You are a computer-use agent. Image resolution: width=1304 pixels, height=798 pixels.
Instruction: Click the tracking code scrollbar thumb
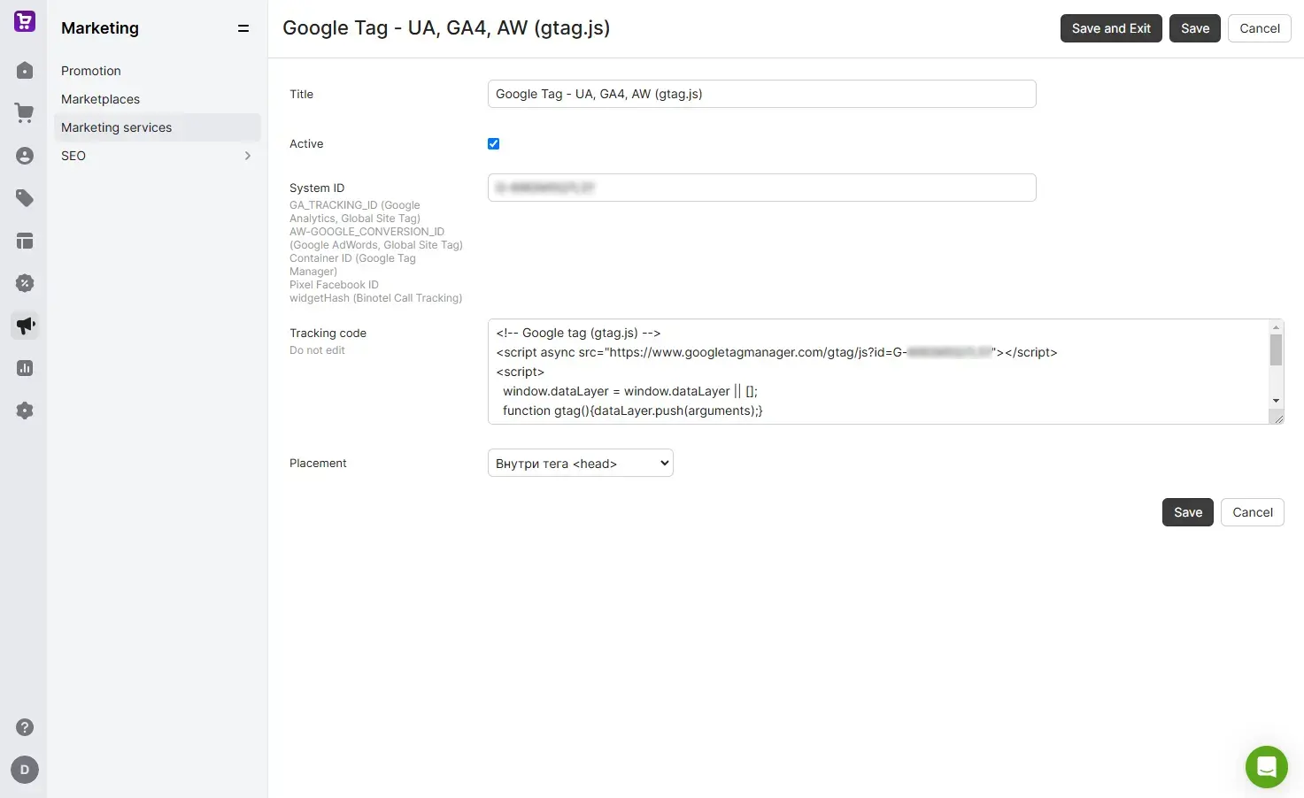click(x=1276, y=349)
